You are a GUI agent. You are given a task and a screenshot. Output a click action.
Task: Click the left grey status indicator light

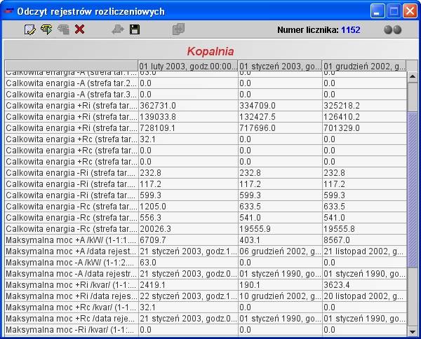(x=388, y=30)
